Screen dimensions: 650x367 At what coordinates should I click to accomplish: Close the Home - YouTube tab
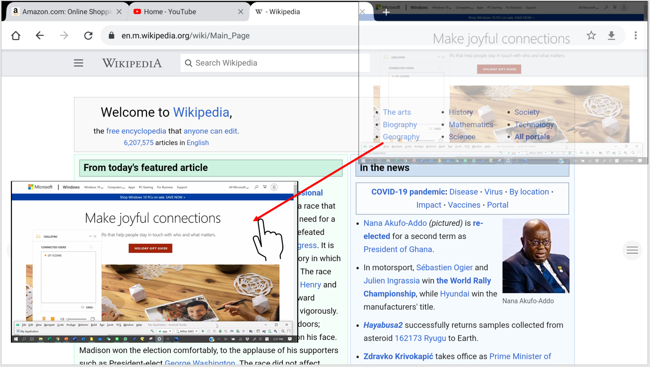tap(241, 11)
